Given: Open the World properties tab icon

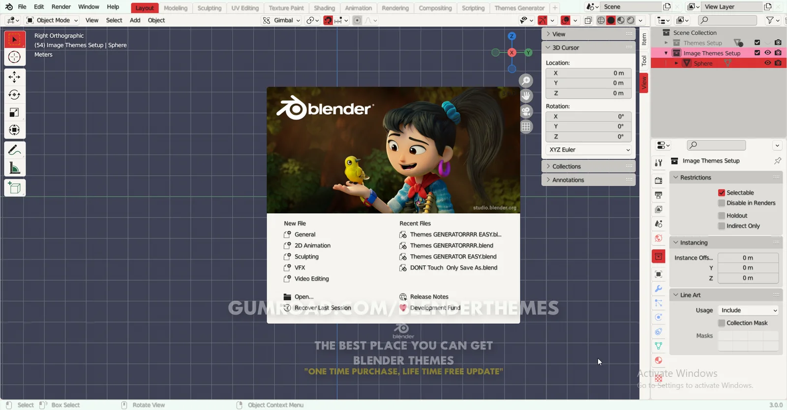Looking at the screenshot, I should coord(659,238).
